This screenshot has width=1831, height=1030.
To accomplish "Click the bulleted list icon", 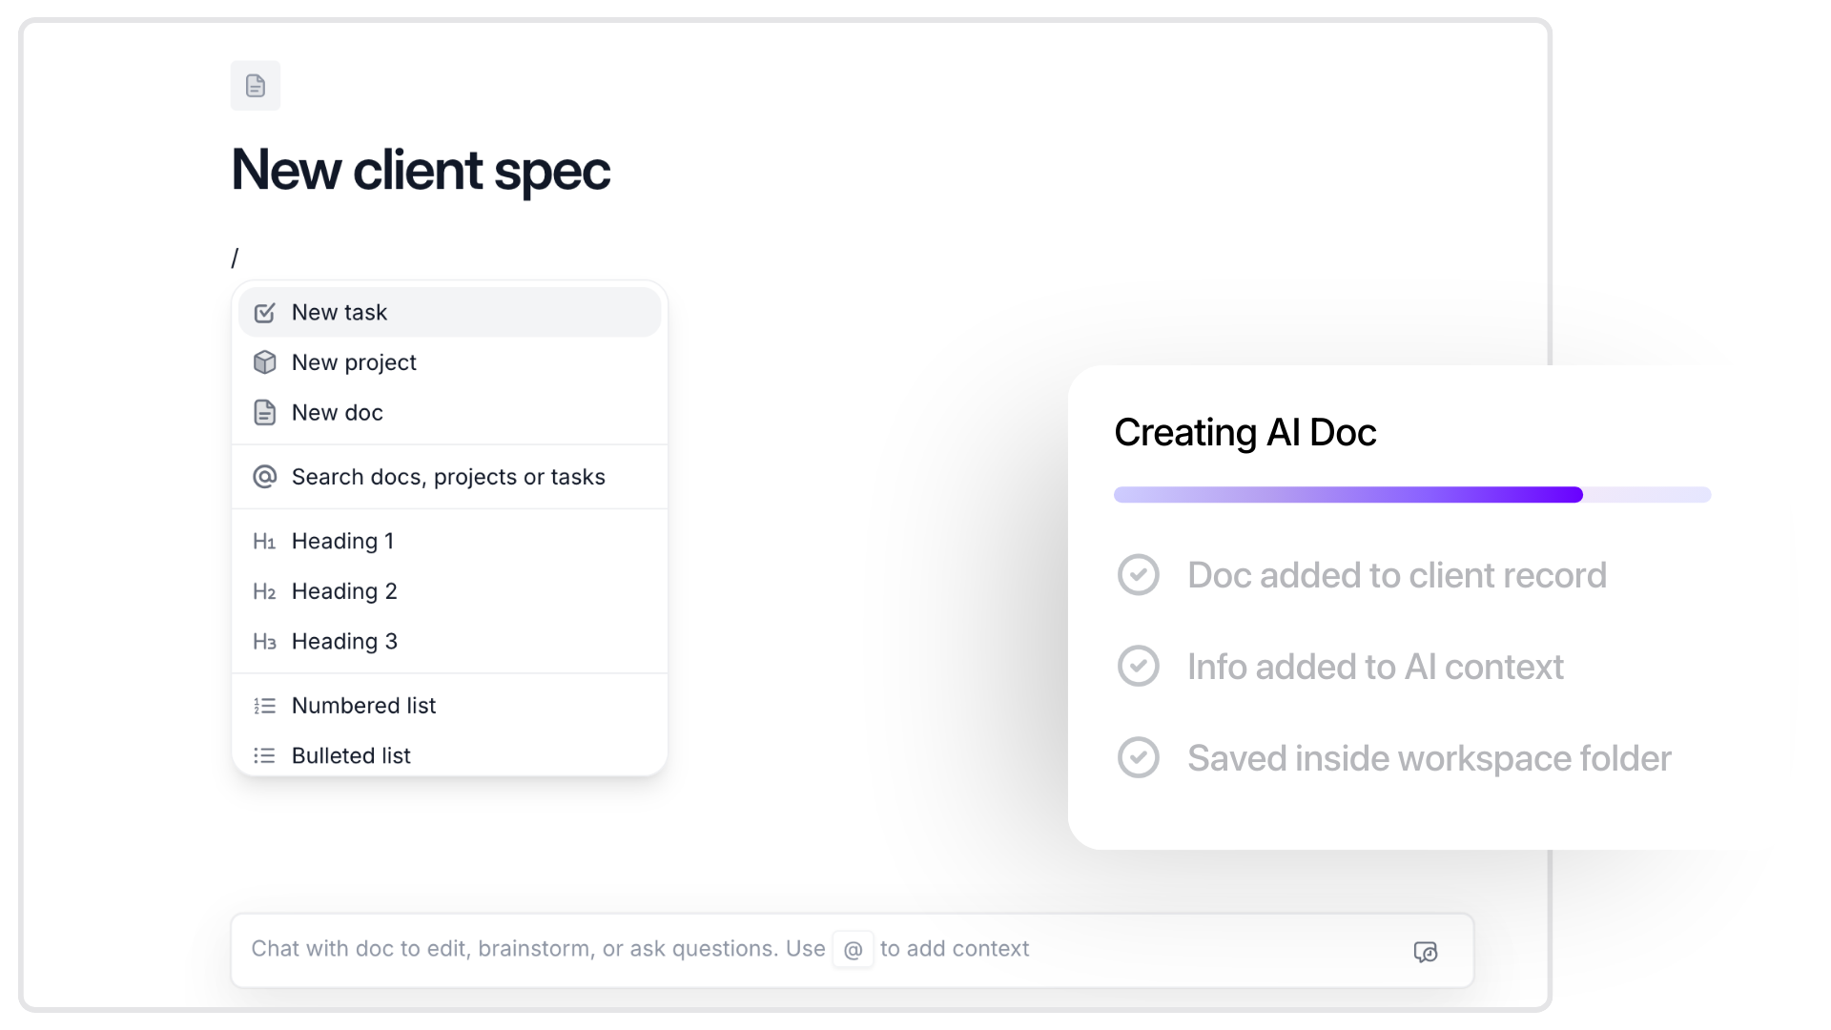I will click(x=264, y=755).
